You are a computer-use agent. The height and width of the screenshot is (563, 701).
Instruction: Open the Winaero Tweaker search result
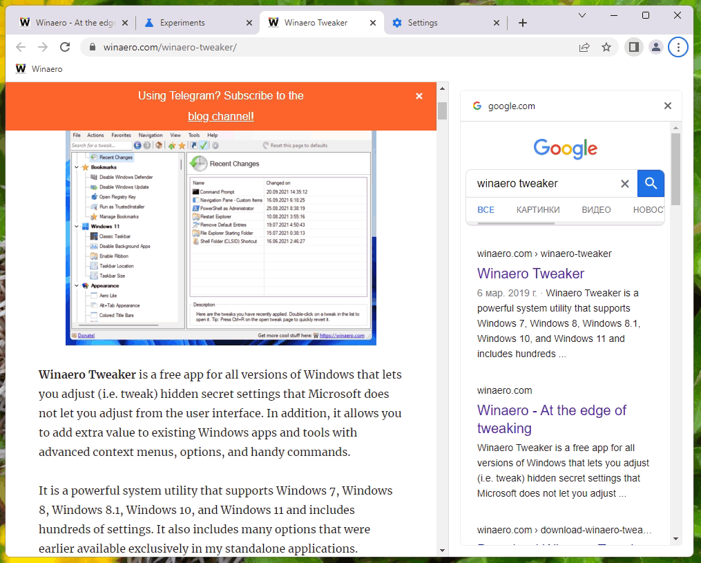(530, 274)
